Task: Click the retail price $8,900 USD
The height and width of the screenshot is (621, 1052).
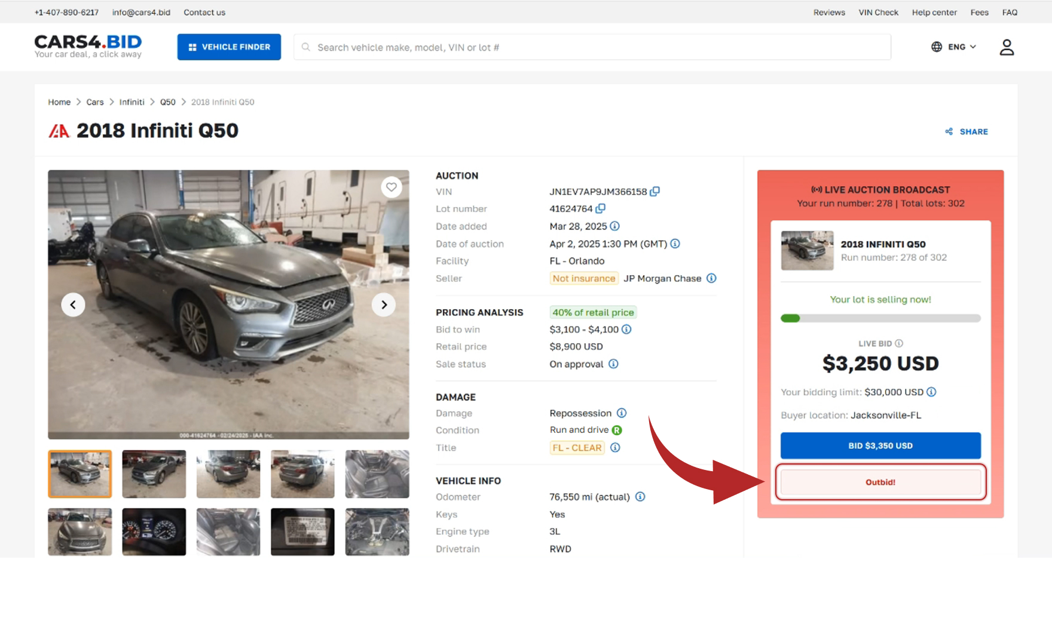Action: [x=576, y=347]
